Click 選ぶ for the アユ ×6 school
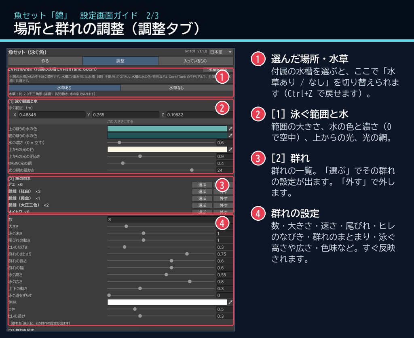The width and height of the screenshot is (414, 338). [x=202, y=185]
